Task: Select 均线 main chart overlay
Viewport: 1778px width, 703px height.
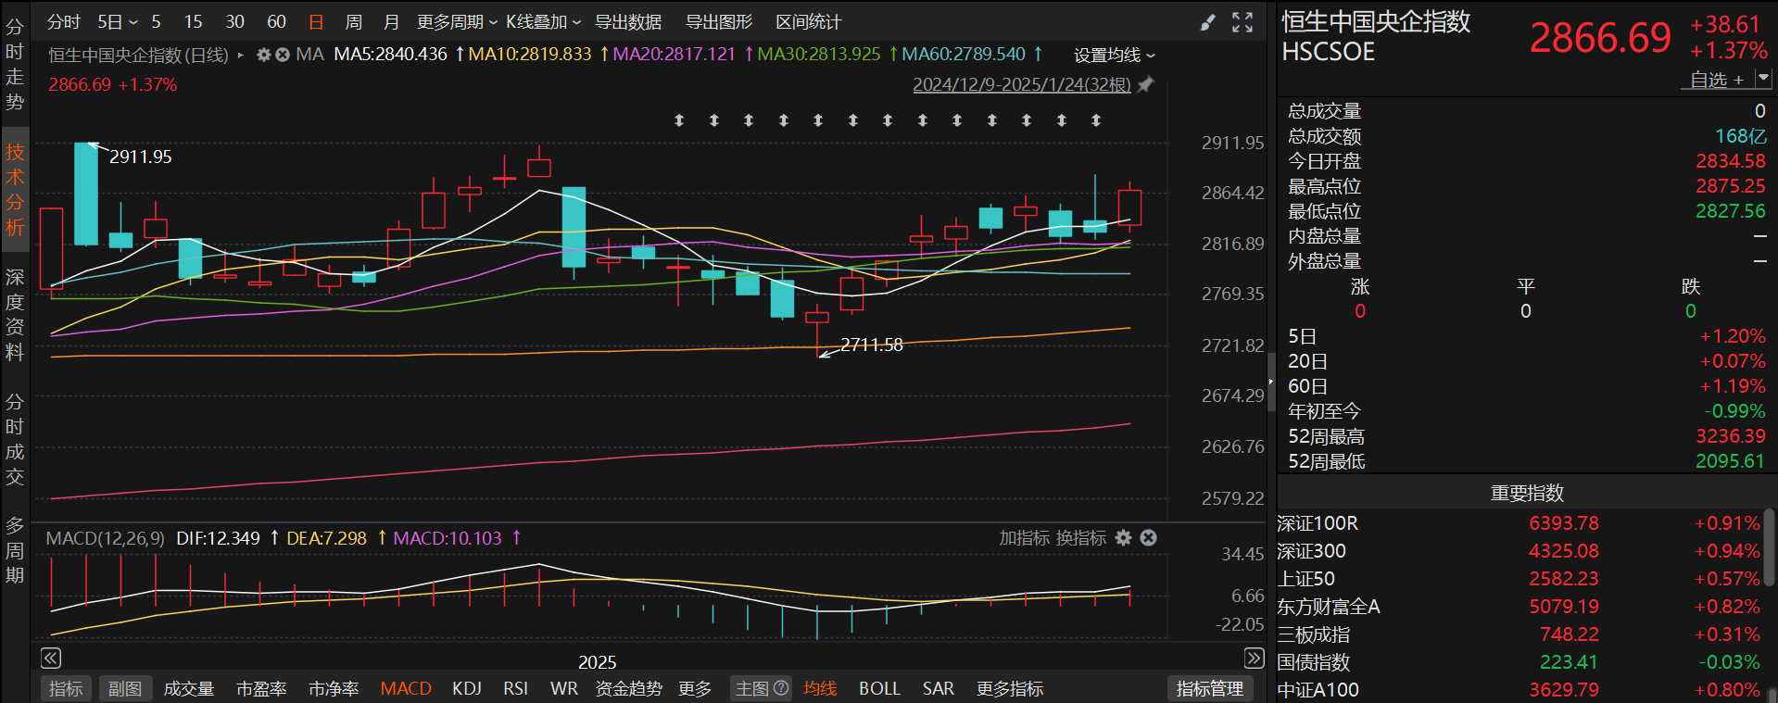Action: tap(820, 688)
